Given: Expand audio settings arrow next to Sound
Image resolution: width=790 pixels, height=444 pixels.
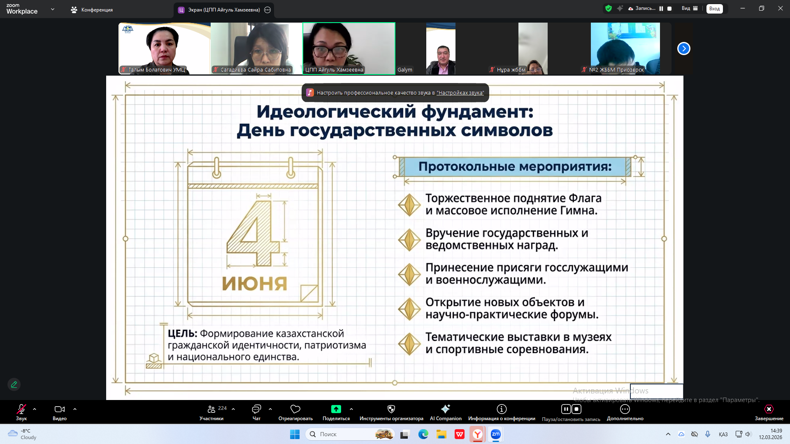Looking at the screenshot, I should [x=35, y=409].
